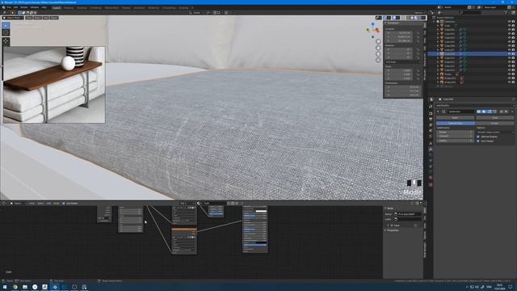517x291 pixels.
Task: Expand the highlighted object in the outliner
Action: [x=438, y=54]
